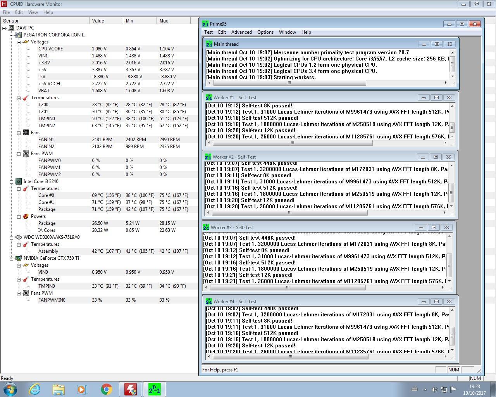Open the media player taskbar icon

[82, 389]
